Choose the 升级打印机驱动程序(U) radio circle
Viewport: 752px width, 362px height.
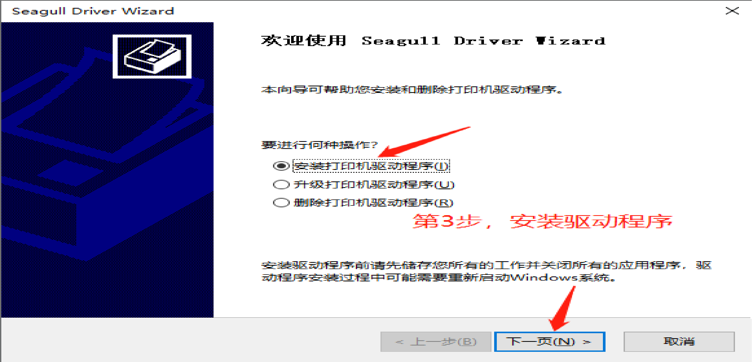pyautogui.click(x=281, y=184)
